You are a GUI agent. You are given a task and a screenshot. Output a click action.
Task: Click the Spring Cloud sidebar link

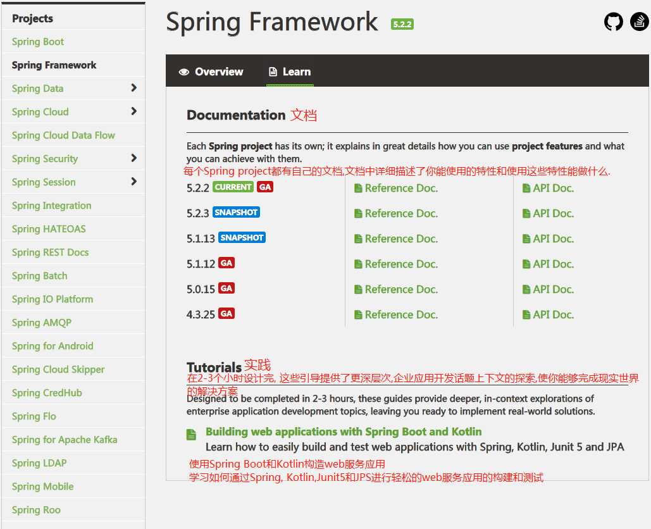pos(40,112)
